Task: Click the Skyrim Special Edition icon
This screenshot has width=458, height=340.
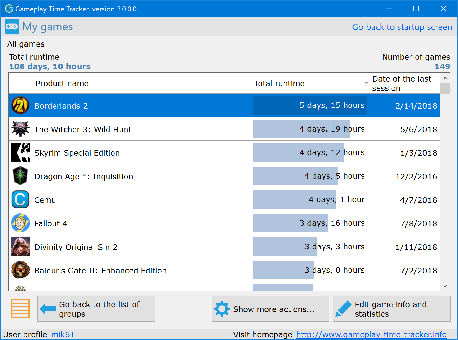Action: coord(20,152)
